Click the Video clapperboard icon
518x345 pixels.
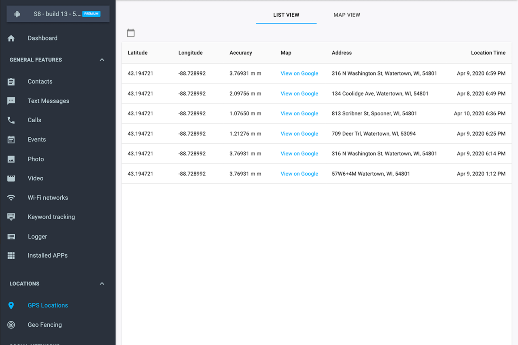(x=11, y=178)
